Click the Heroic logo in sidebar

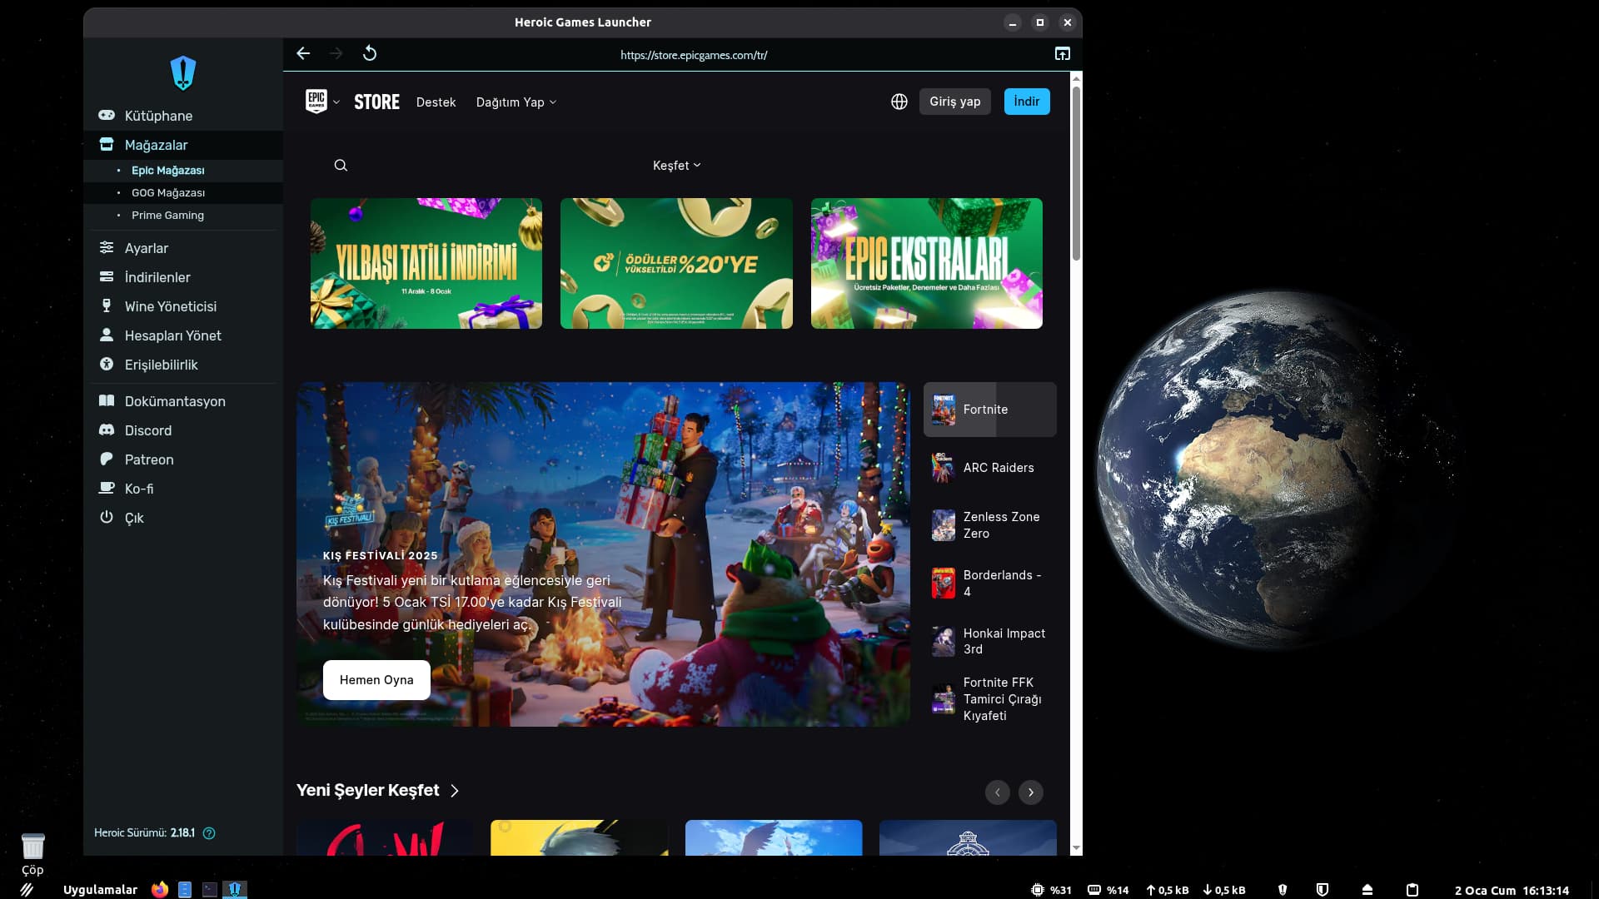[182, 73]
